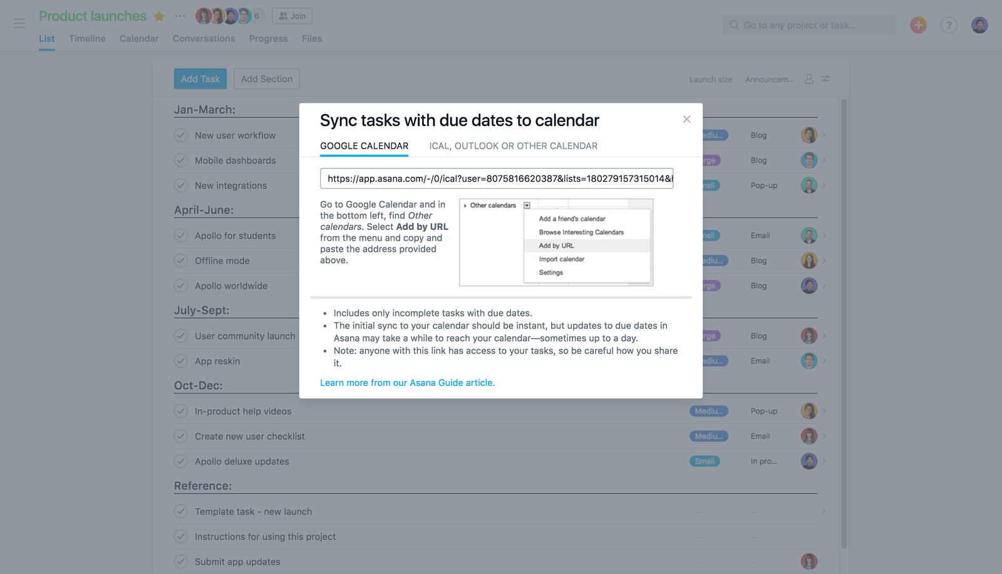Click assignee avatar on Apollo deluxe updates
The height and width of the screenshot is (574, 1002).
(x=809, y=461)
